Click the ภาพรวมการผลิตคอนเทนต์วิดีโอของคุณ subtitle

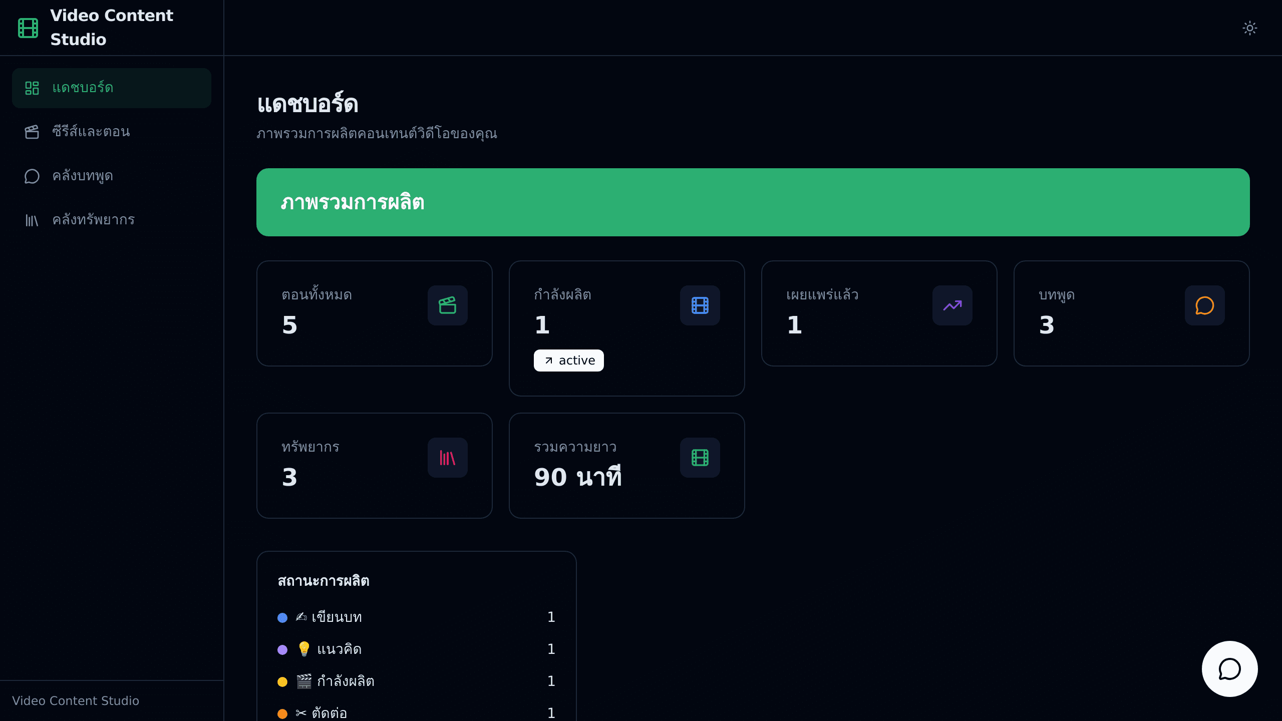pyautogui.click(x=377, y=134)
